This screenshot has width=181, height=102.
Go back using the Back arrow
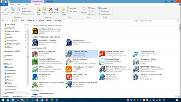coord(3,21)
